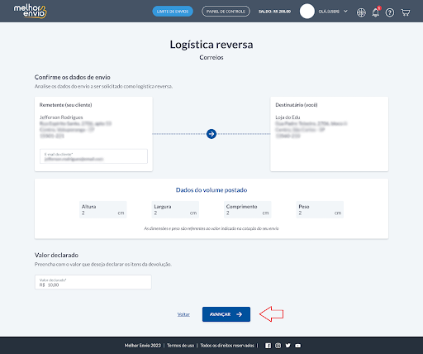Open the help question mark icon
This screenshot has height=354, width=423.
390,12
